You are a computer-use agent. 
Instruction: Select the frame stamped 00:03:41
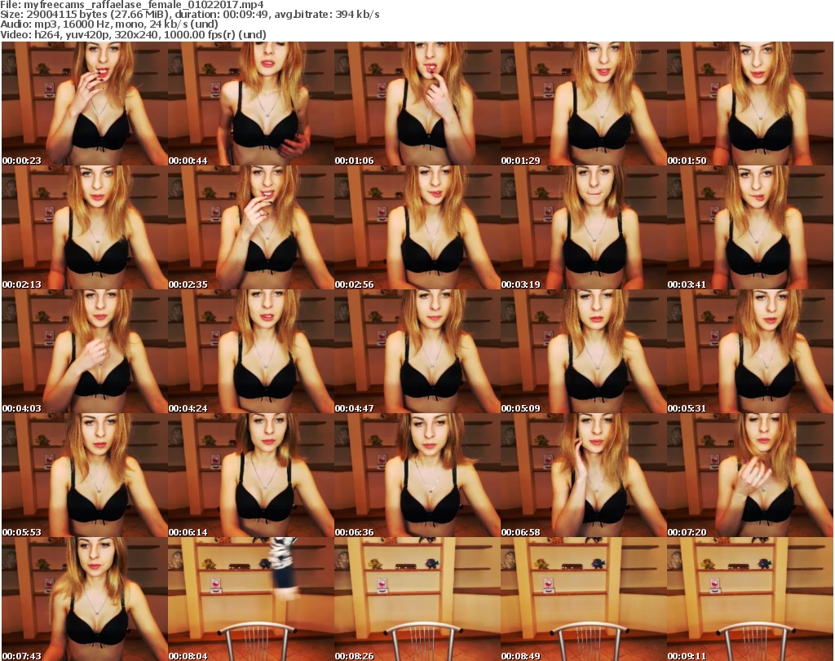750,227
